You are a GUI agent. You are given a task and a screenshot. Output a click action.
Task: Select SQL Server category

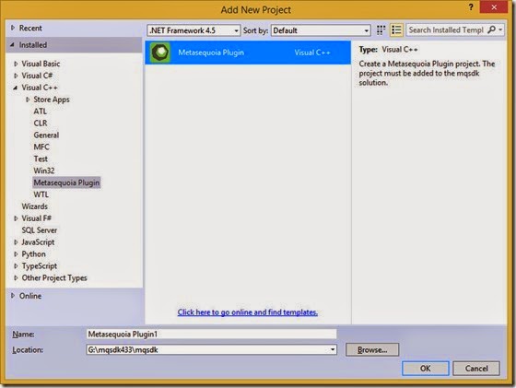coord(39,230)
